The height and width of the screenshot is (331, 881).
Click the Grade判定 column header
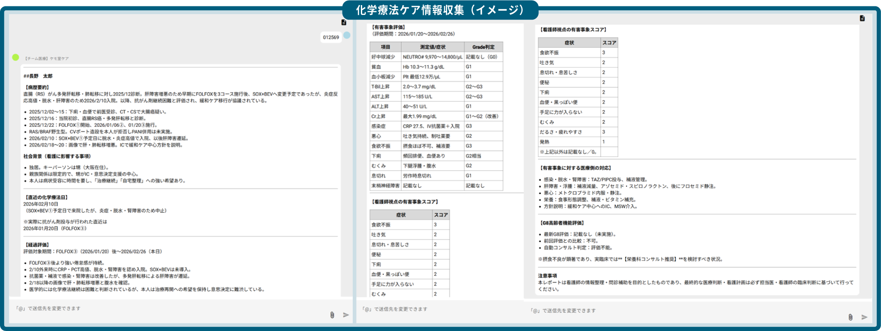click(483, 47)
